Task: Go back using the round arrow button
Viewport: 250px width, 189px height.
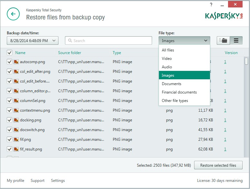Action: pyautogui.click(x=13, y=14)
